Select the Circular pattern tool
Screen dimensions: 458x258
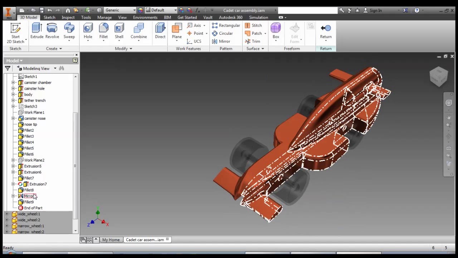[x=222, y=33]
